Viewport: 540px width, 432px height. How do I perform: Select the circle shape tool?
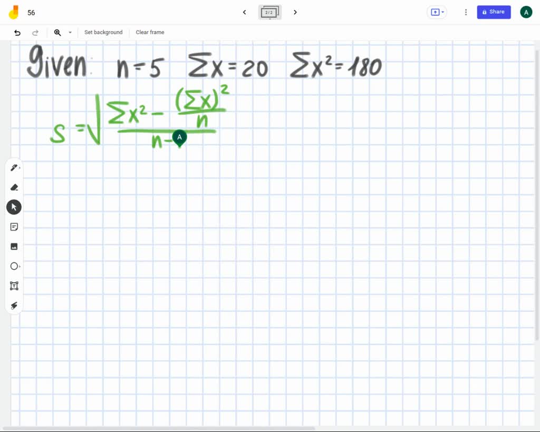point(14,266)
